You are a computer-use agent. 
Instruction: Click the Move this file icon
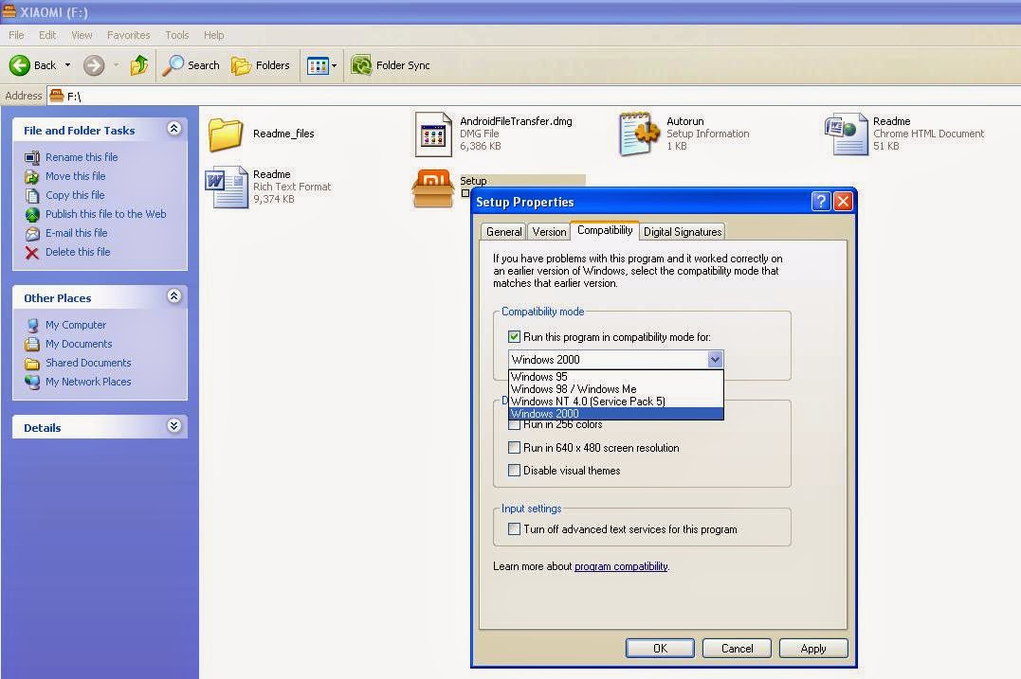pos(32,176)
